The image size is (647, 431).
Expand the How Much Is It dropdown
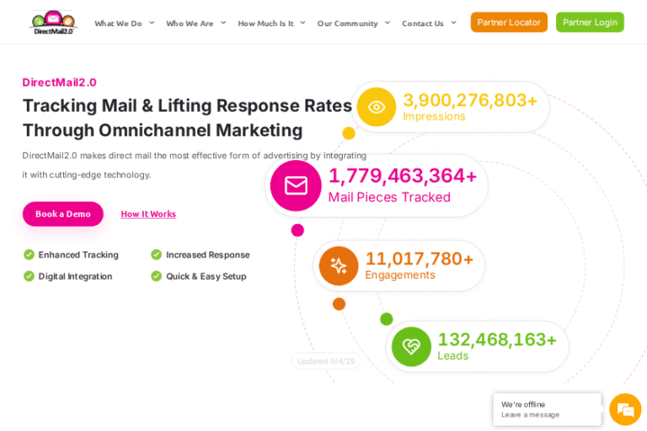(271, 24)
